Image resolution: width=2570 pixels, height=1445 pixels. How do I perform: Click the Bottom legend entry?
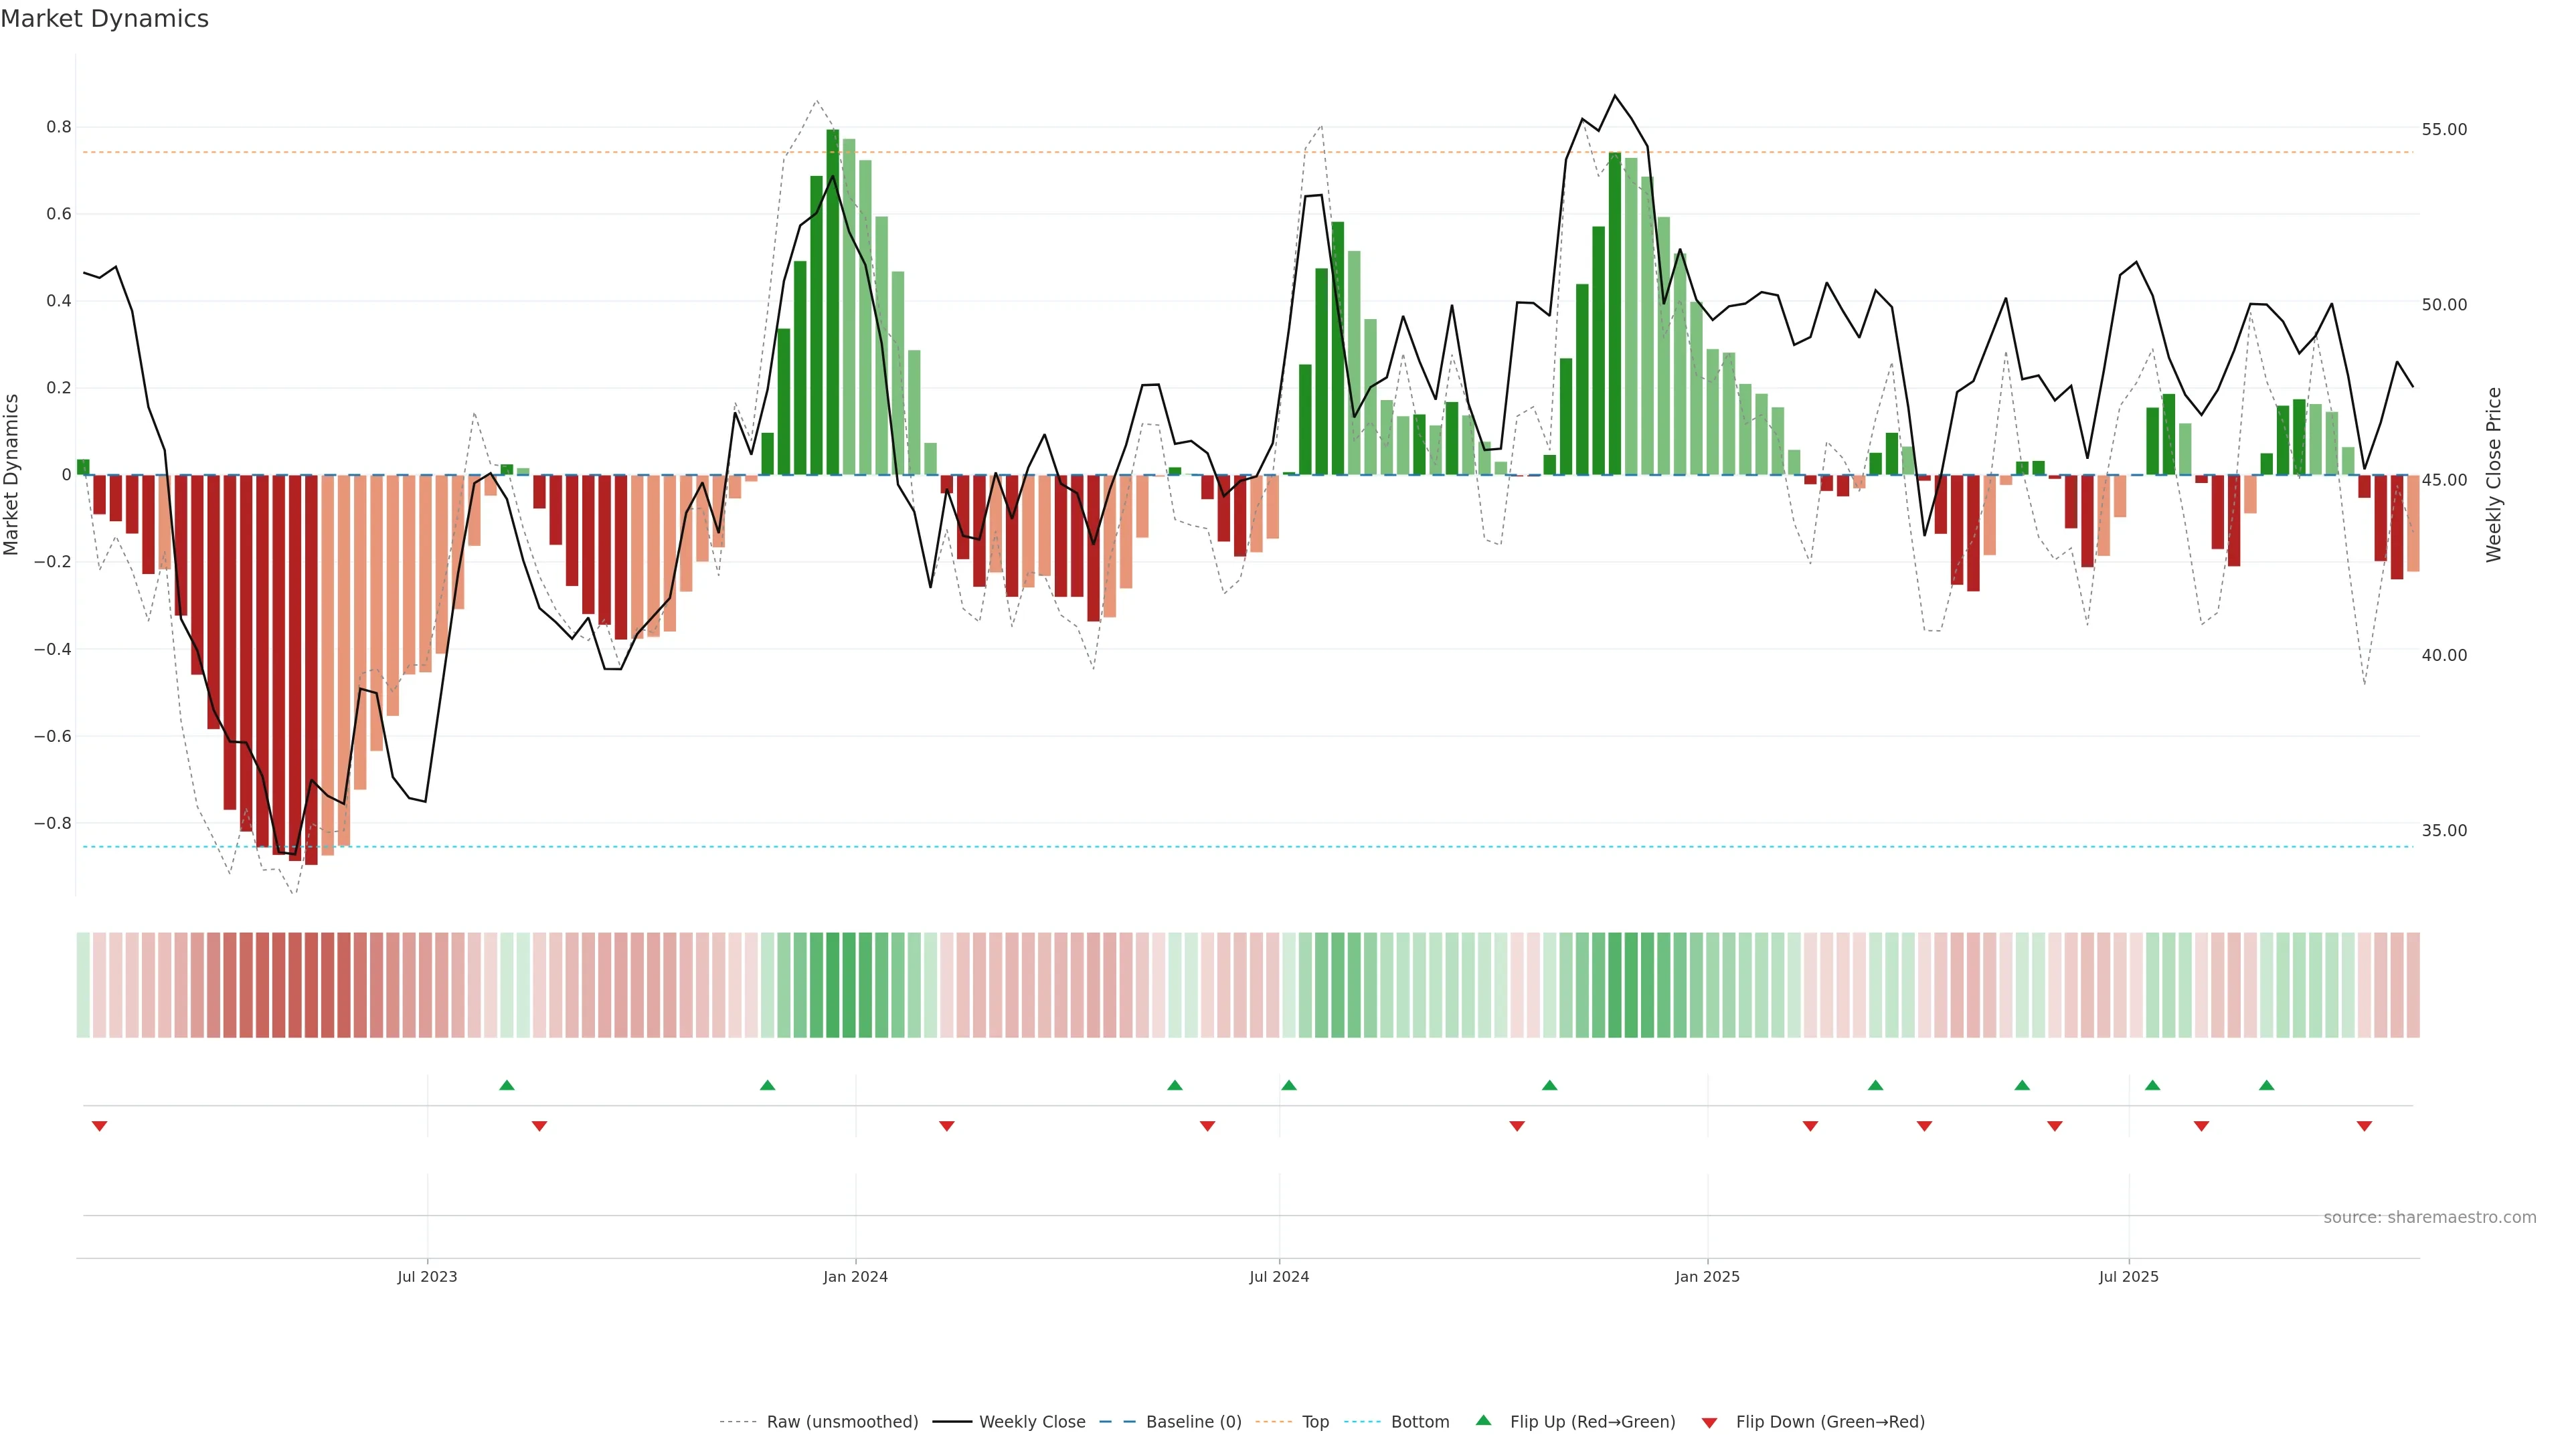click(1420, 1422)
